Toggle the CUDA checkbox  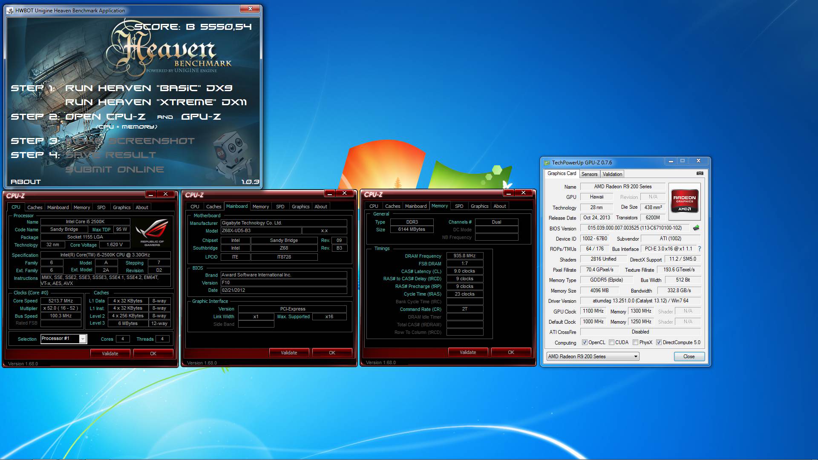tap(611, 342)
